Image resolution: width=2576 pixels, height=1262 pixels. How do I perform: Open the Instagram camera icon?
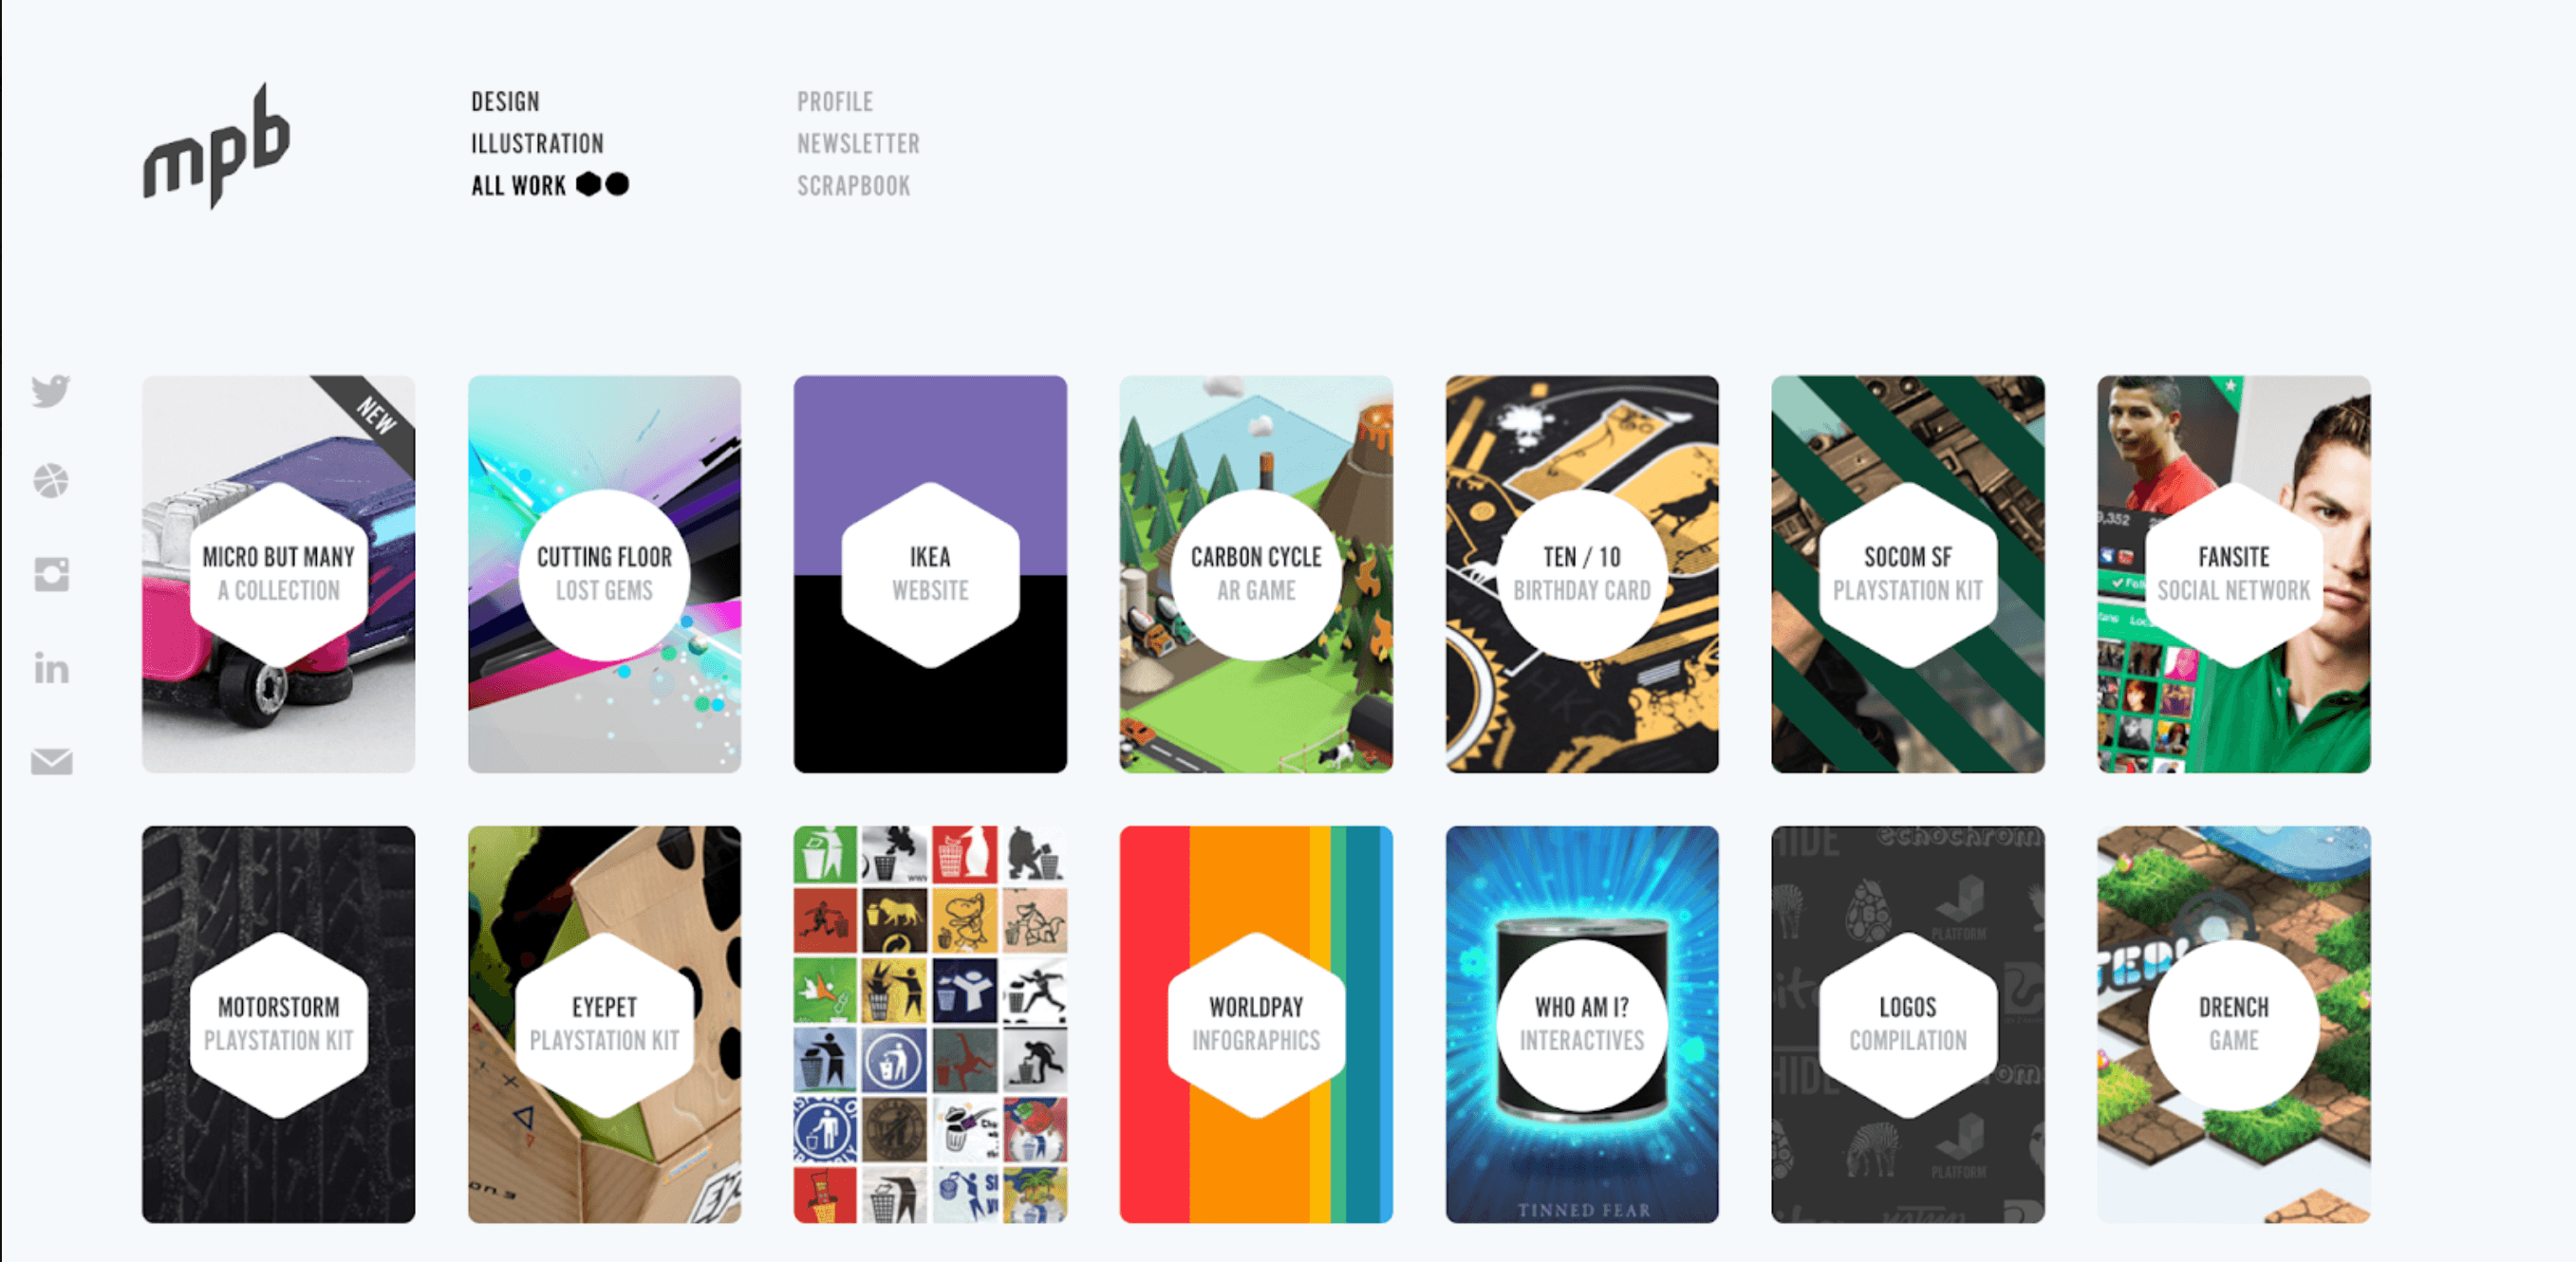(x=51, y=575)
